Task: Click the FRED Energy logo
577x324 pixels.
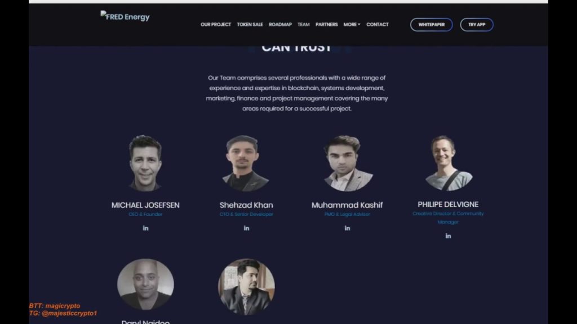Action: coord(125,16)
